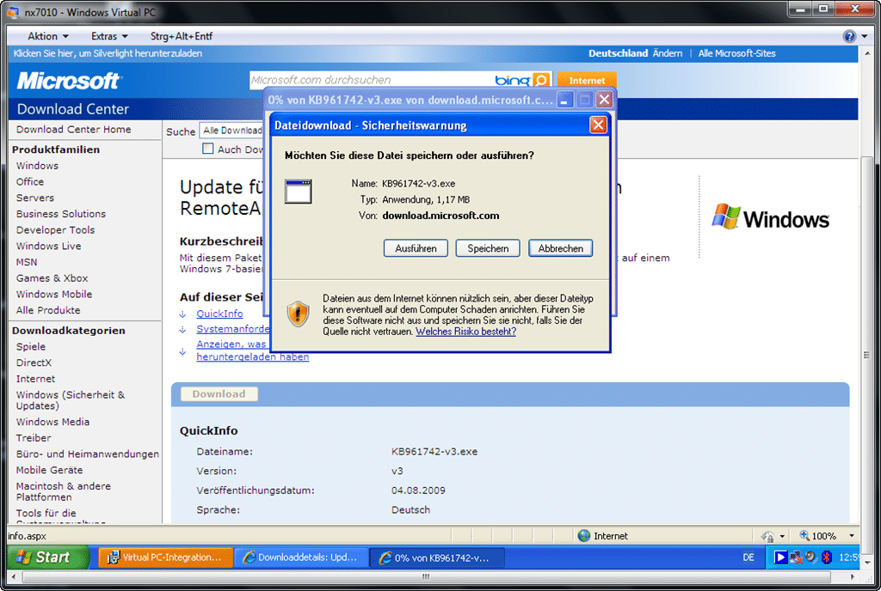Open the 100% zoom level dropdown

coord(851,535)
